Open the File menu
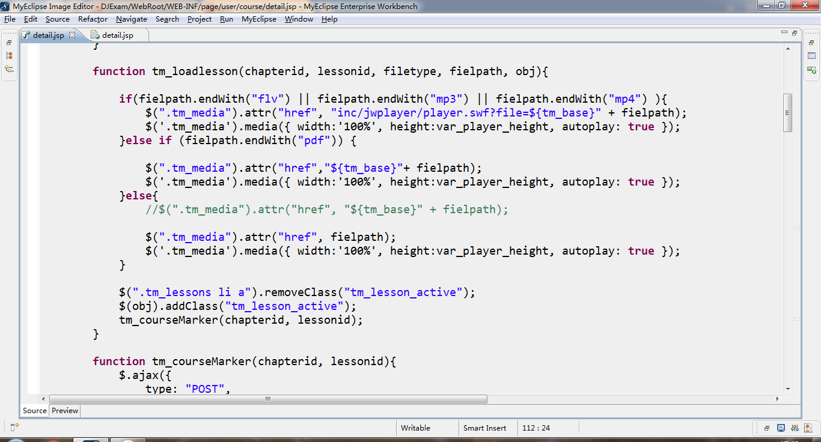The image size is (821, 442). (x=10, y=19)
